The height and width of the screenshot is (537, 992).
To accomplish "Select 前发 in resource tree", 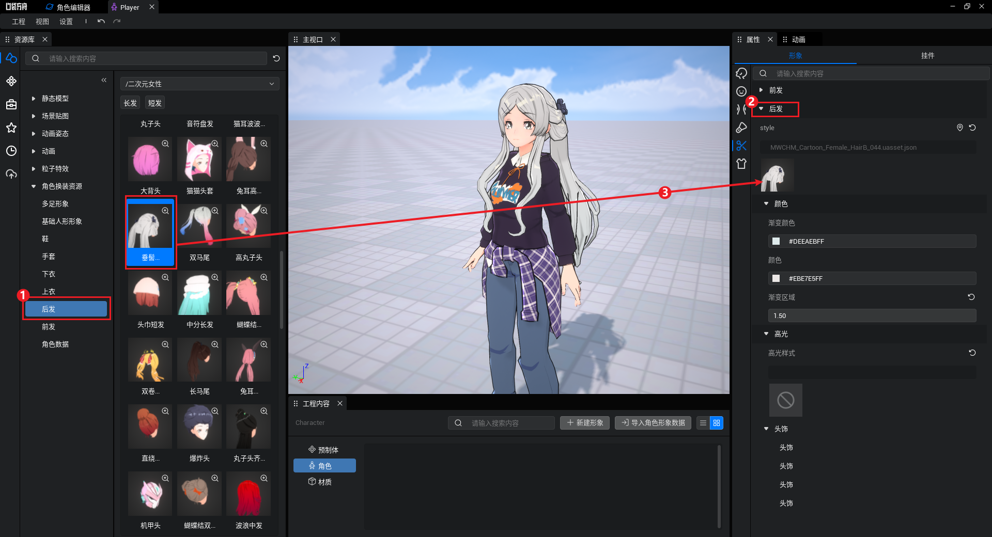I will (x=49, y=326).
